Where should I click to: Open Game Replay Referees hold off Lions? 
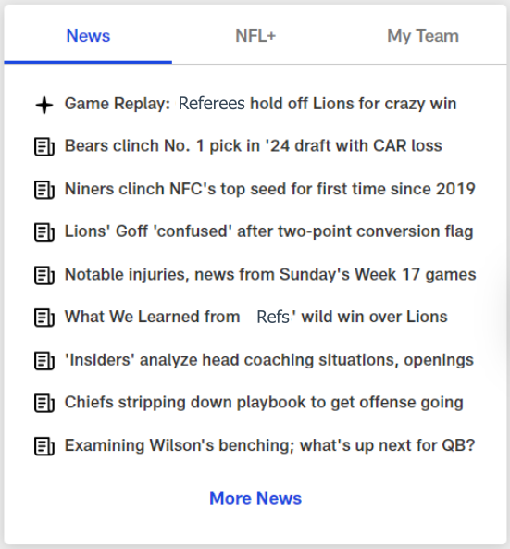click(x=260, y=104)
